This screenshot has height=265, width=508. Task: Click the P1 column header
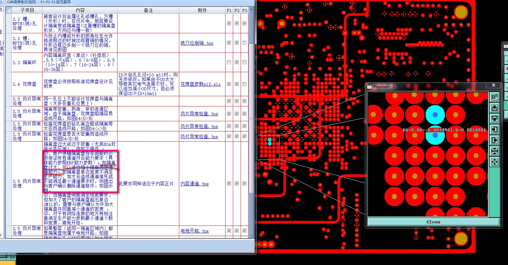(x=229, y=10)
